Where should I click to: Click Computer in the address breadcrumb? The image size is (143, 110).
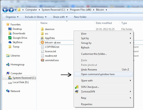(x=31, y=10)
